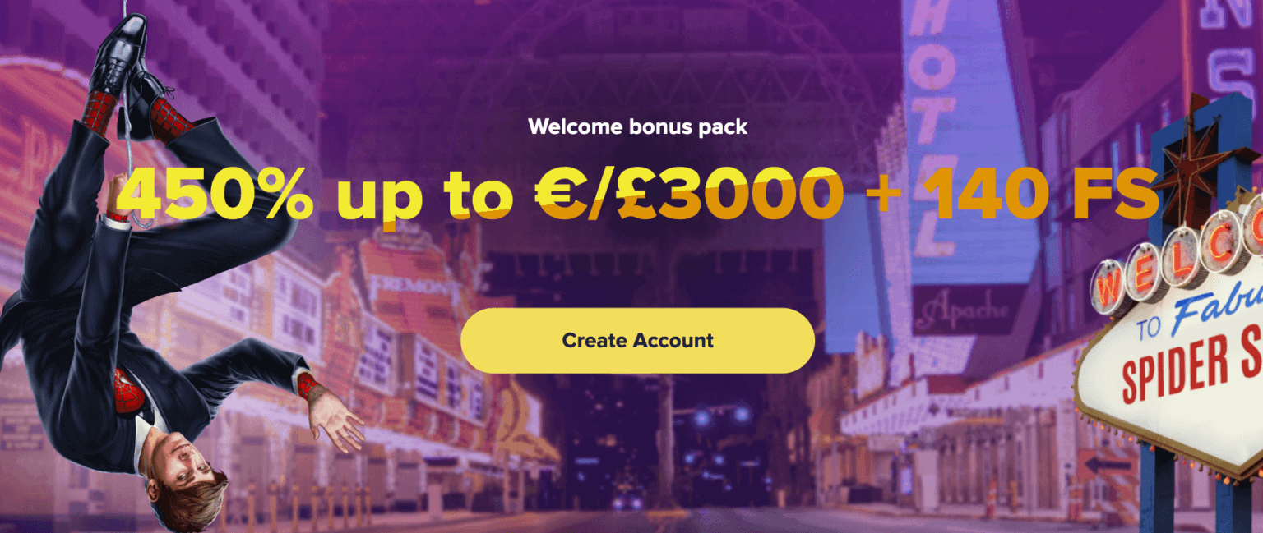1263x533 pixels.
Task: Select the Welcome bonus pack heading
Action: 637,127
